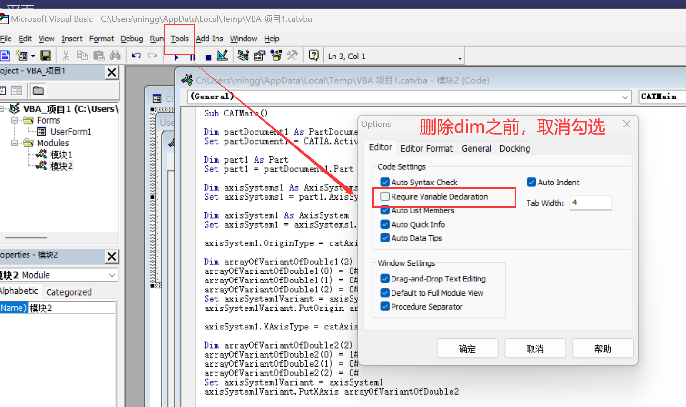
Task: Click the Tab Width input field
Action: [x=591, y=203]
